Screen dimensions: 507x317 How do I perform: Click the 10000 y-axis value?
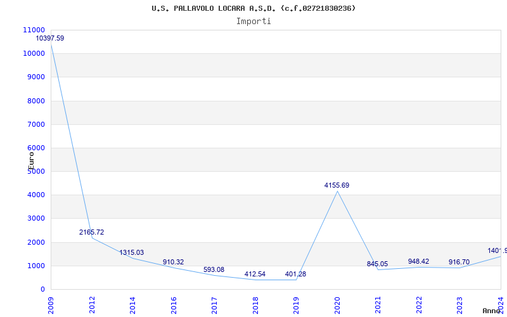(34, 54)
